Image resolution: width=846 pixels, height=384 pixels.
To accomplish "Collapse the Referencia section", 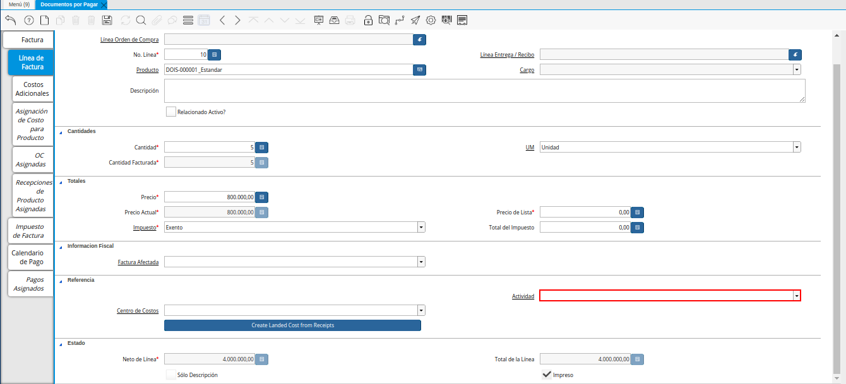I will (61, 281).
